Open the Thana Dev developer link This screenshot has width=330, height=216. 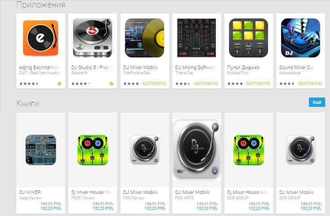pos(185,73)
